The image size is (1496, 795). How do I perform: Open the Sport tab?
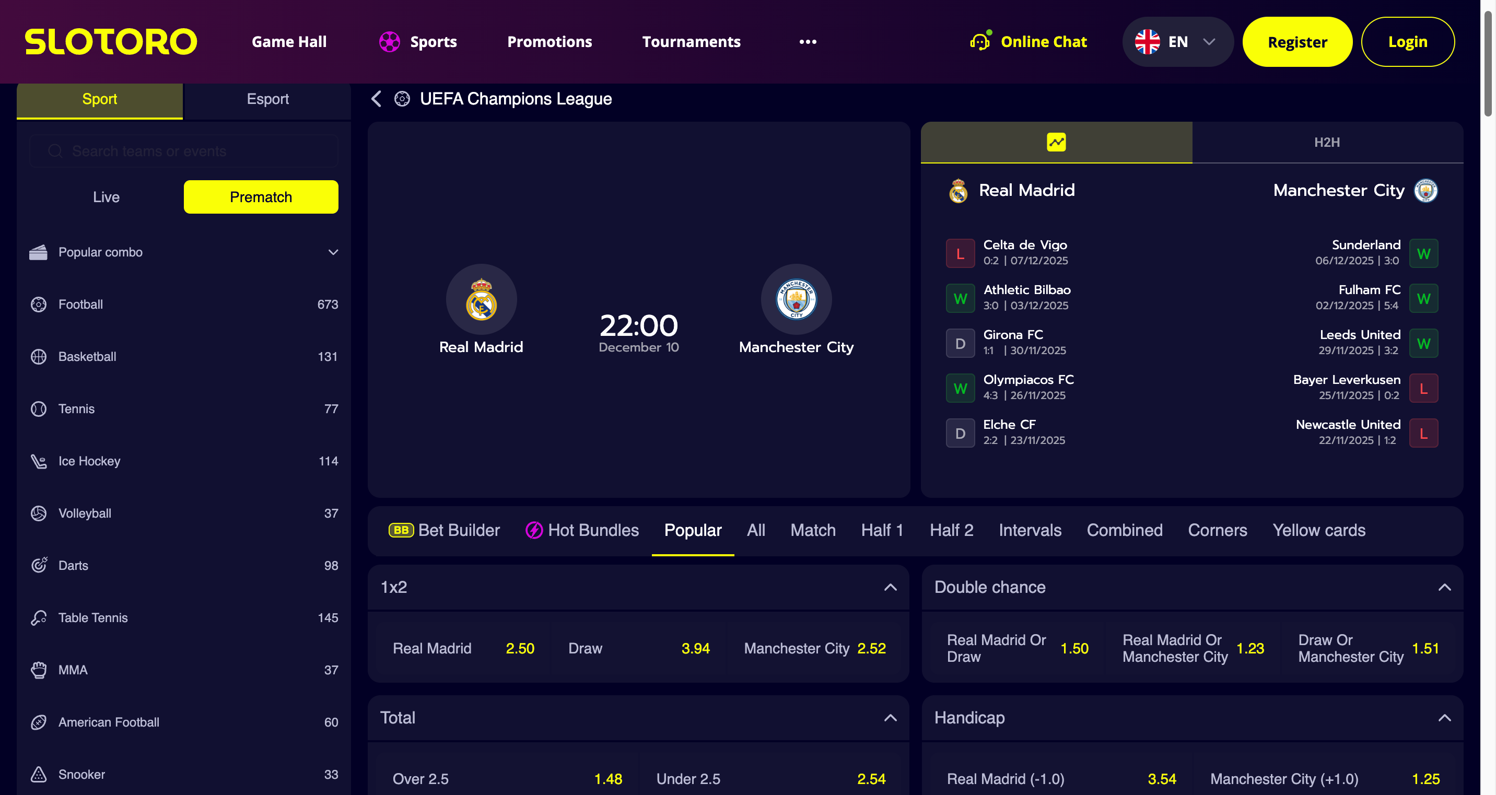100,100
